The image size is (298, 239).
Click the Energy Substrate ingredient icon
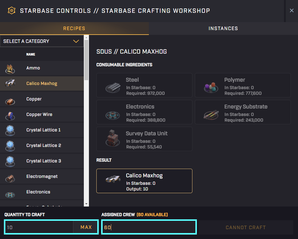click(211, 114)
